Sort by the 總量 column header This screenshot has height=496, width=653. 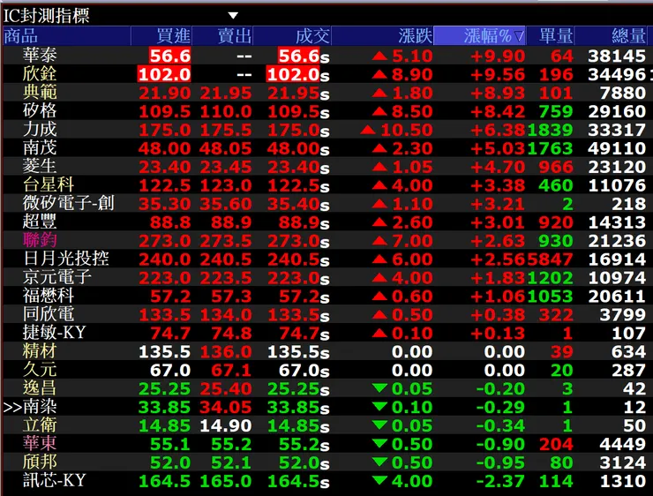pyautogui.click(x=611, y=36)
